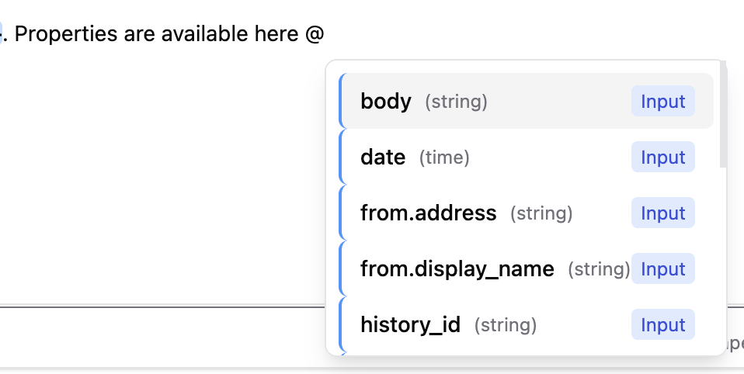Click the (string) type beside history_id
744x374 pixels.
coord(505,325)
